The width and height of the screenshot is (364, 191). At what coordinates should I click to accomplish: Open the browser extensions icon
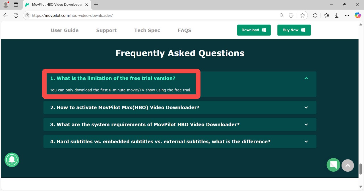(x=315, y=15)
